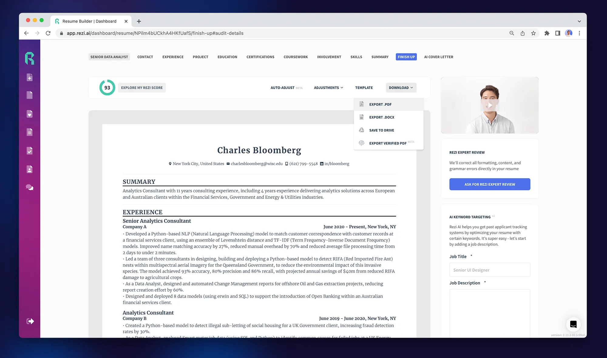Click Ask for Rezi Expert Review
Screen dimensions: 607x358
coord(490,184)
